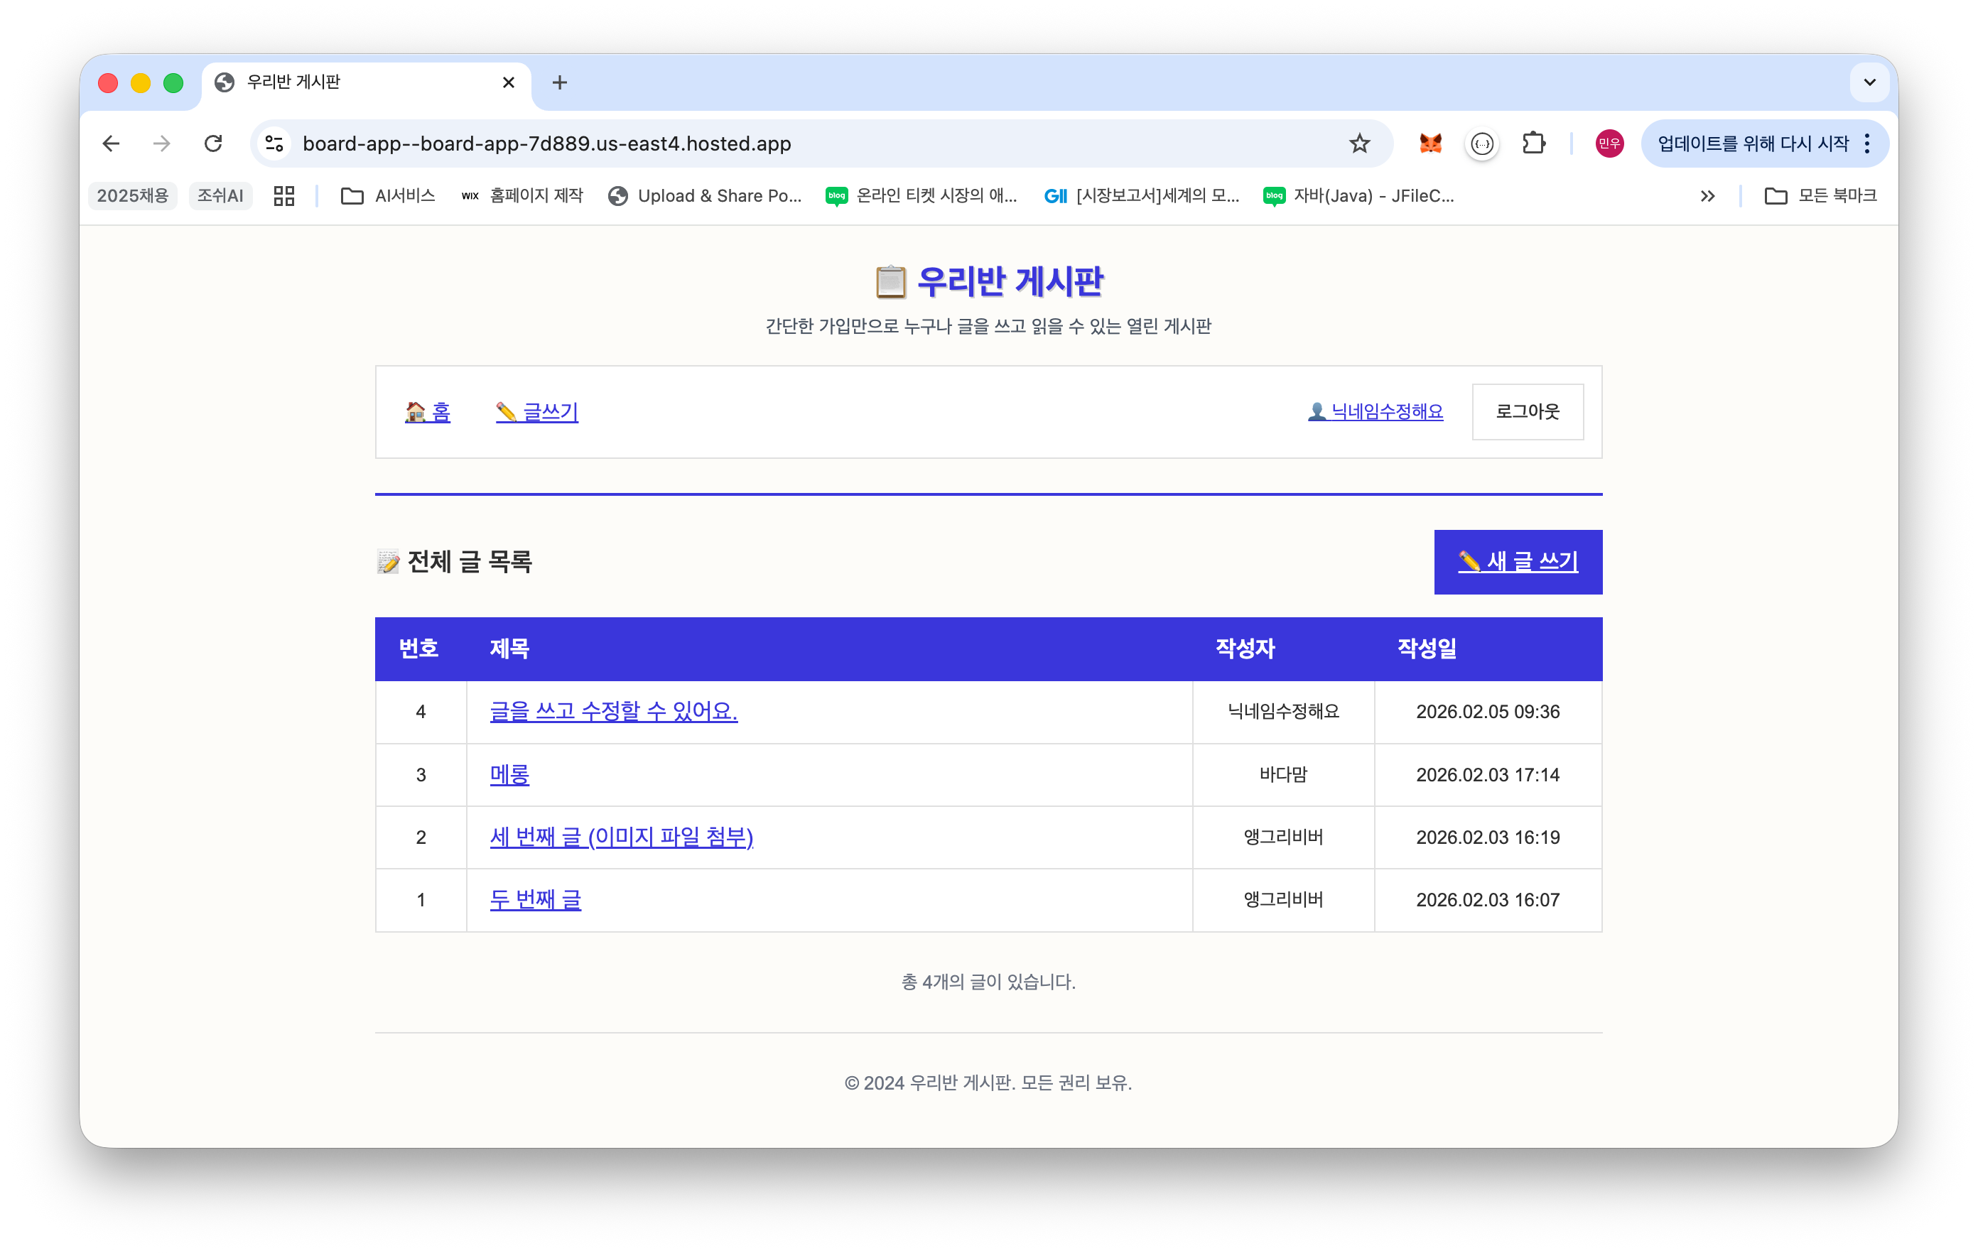The image size is (1978, 1253).
Task: Click the circular extension icon beside MetaMask
Action: [1482, 143]
